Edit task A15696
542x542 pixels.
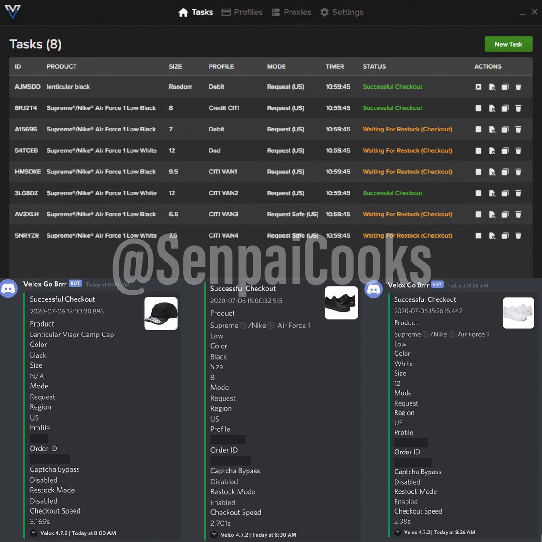coord(492,129)
